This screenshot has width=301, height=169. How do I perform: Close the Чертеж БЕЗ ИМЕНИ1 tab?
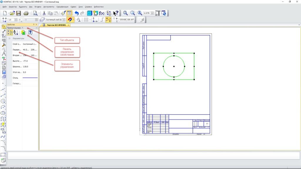point(68,25)
